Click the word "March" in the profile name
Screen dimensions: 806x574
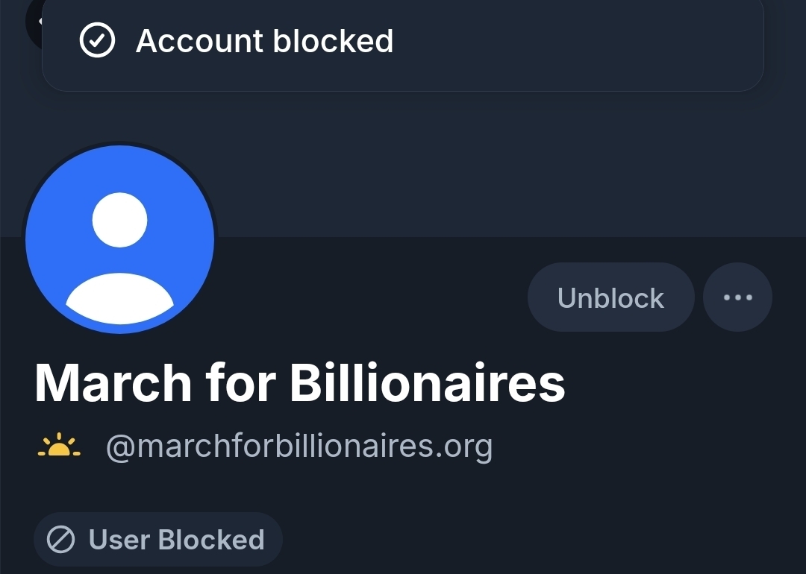tap(113, 382)
